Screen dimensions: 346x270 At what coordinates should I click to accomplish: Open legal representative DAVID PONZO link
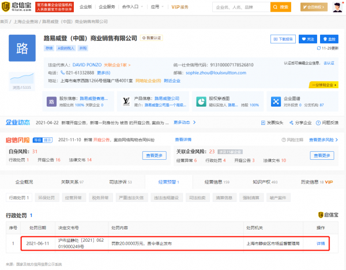87,65
